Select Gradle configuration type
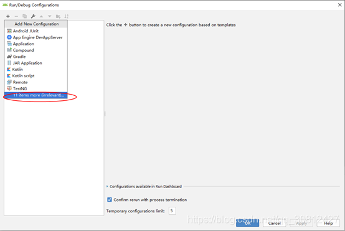The width and height of the screenshot is (345, 231). [x=36, y=57]
